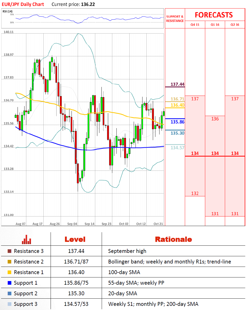Screen dimensions: 246x310
Task: Click the Aug 17 date label
Action: pyautogui.click(x=37, y=224)
